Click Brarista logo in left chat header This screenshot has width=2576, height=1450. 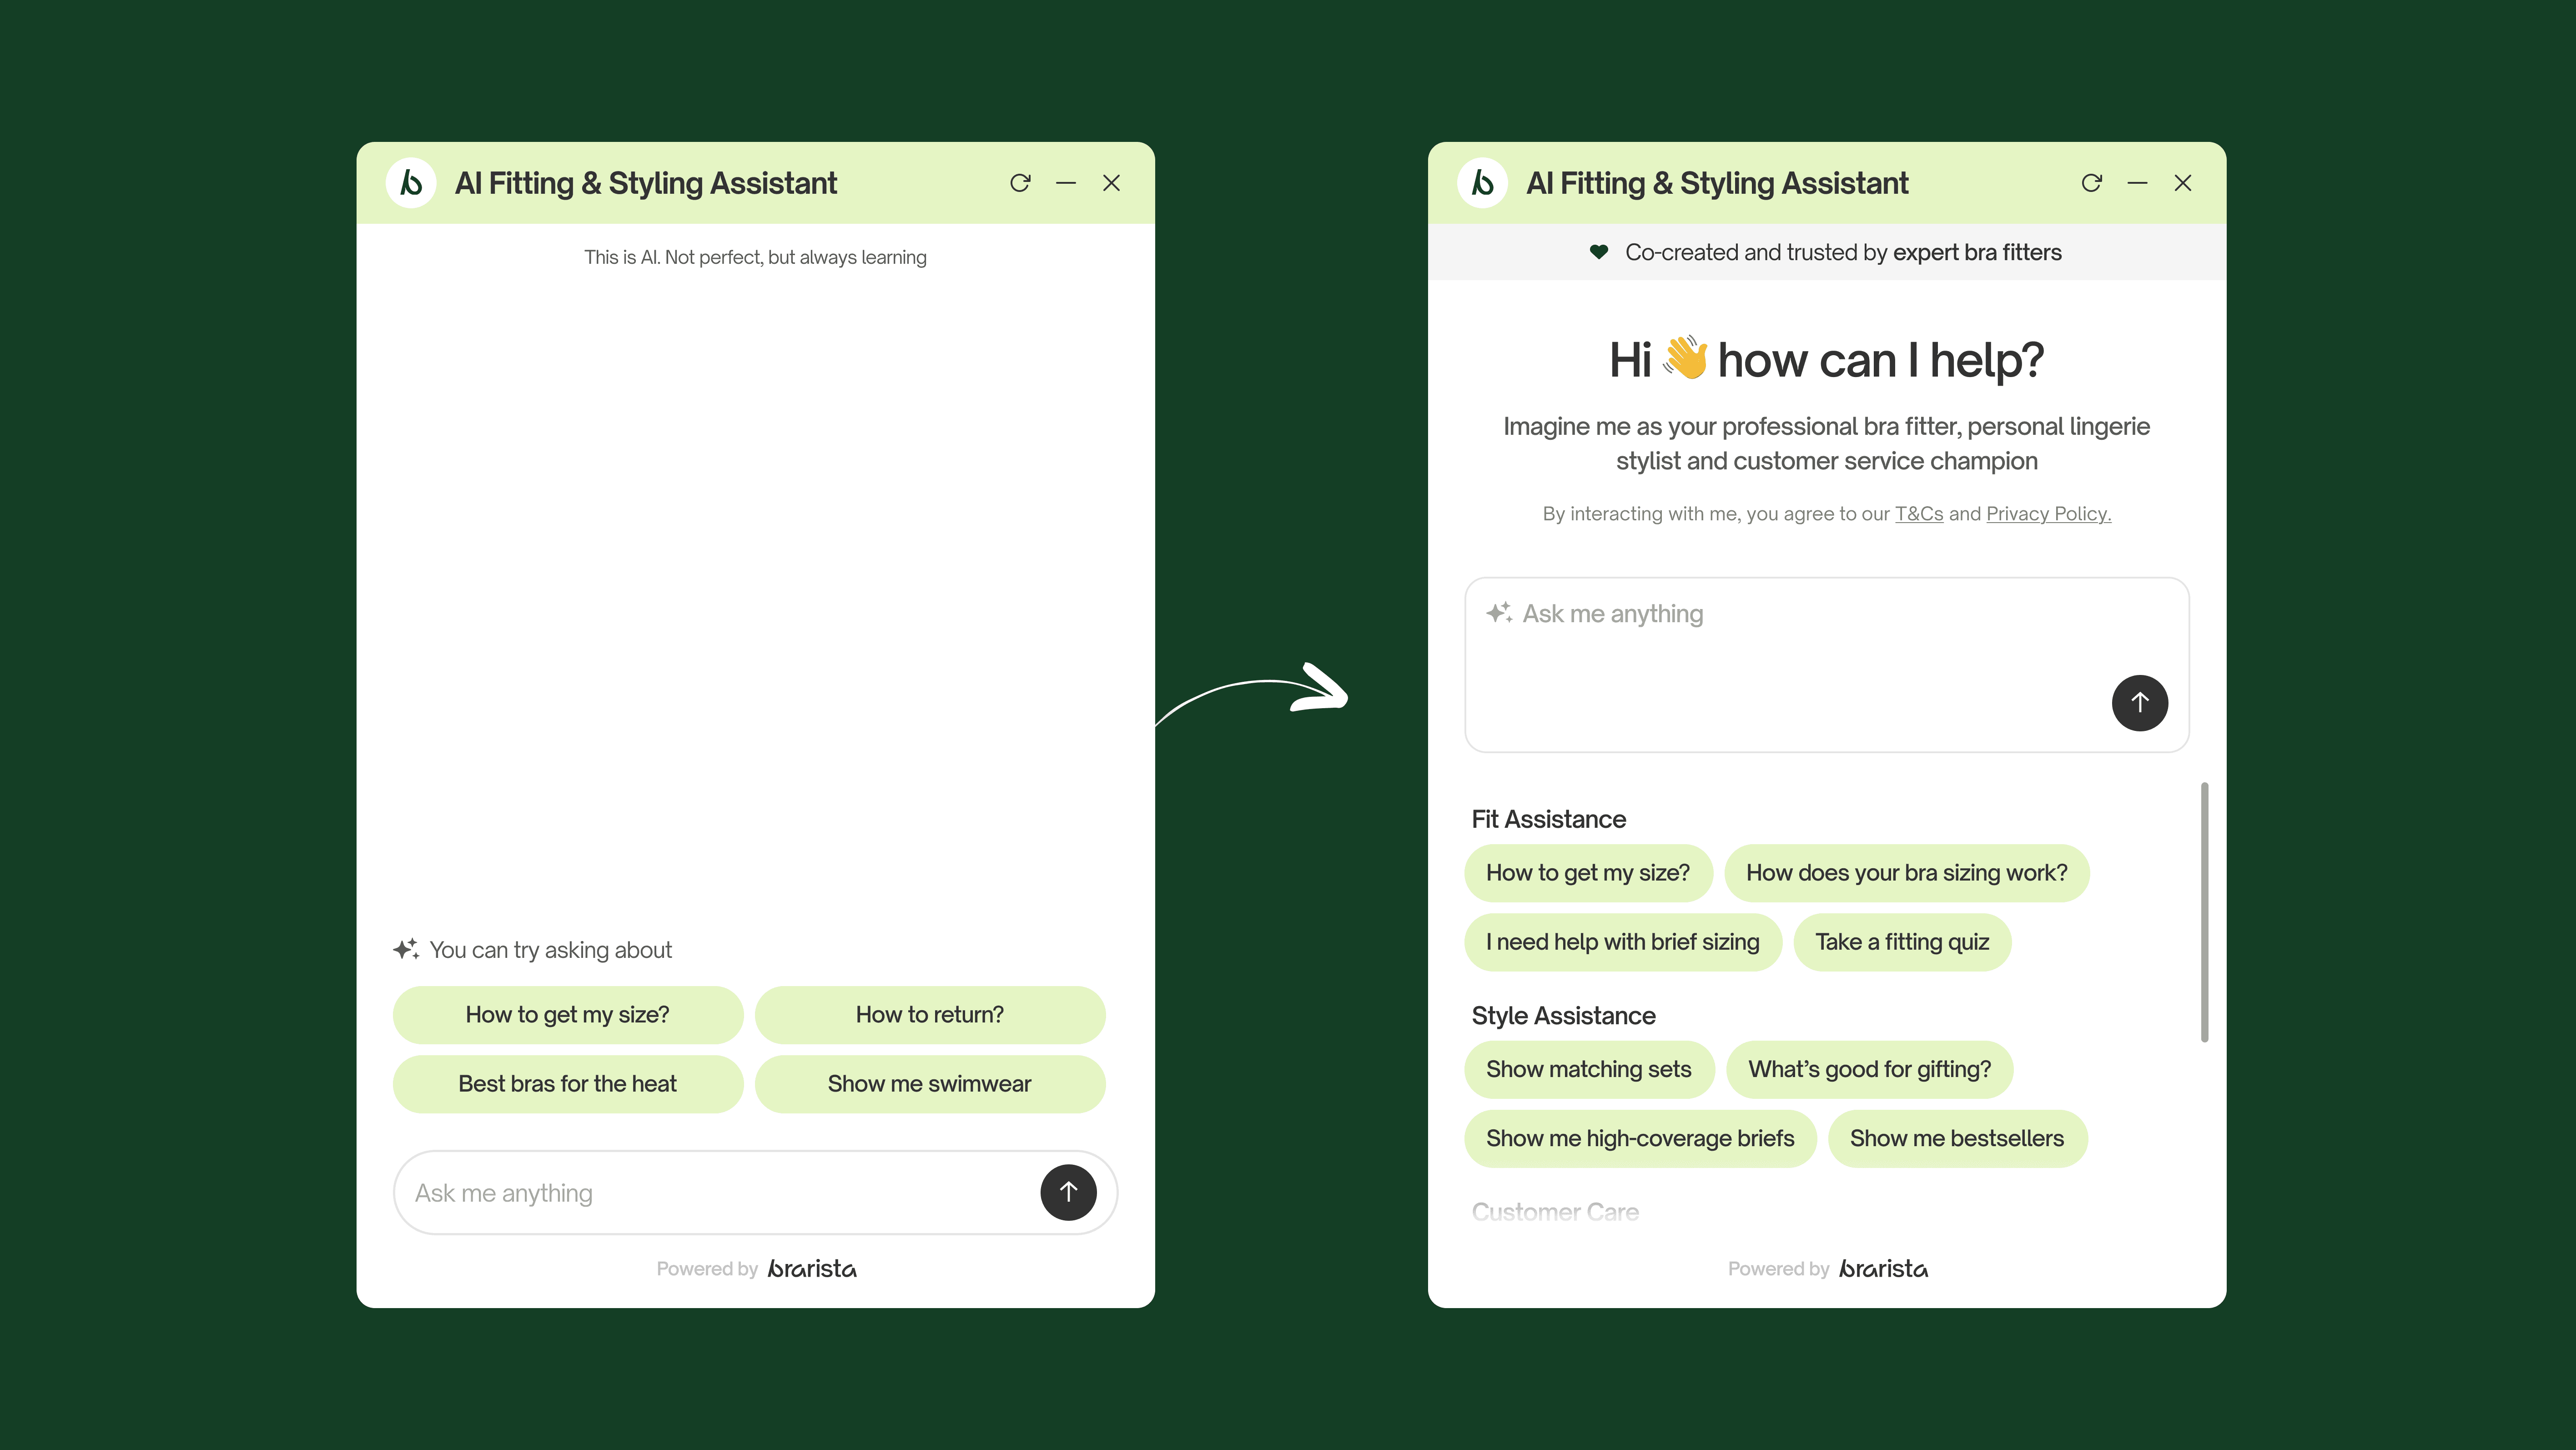(411, 183)
